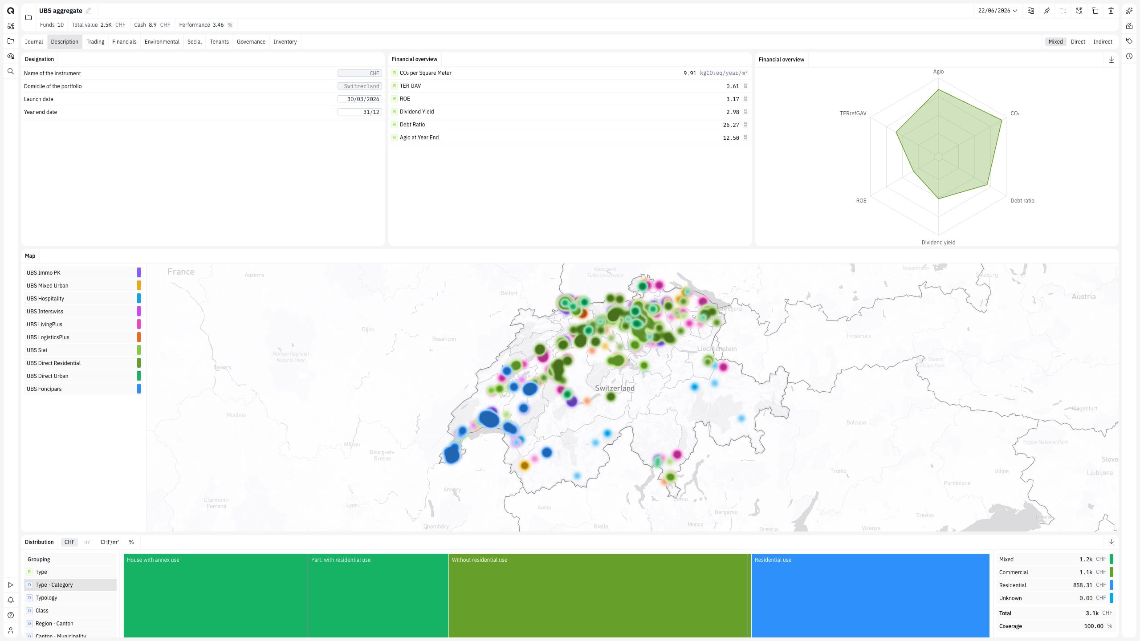Viewport: 1140px width, 641px height.
Task: Click the running person icon in toolbar
Action: point(1047,11)
